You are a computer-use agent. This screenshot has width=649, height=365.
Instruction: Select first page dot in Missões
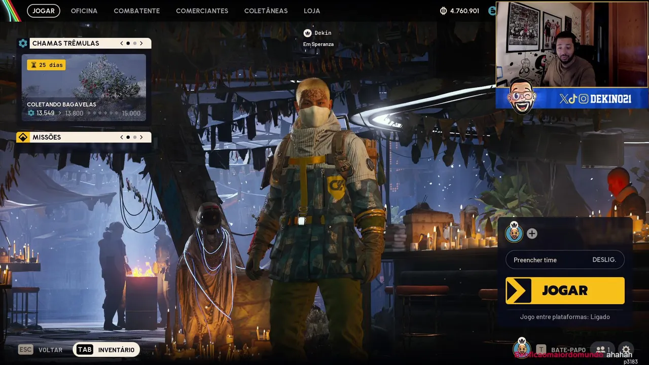[128, 137]
